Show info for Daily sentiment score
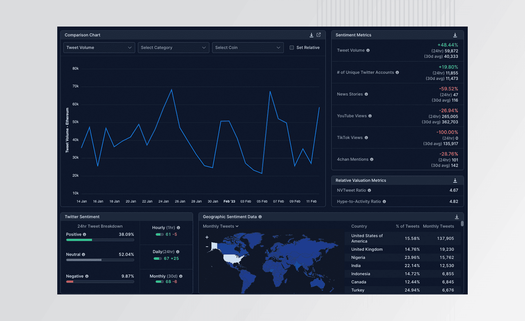 pos(177,252)
